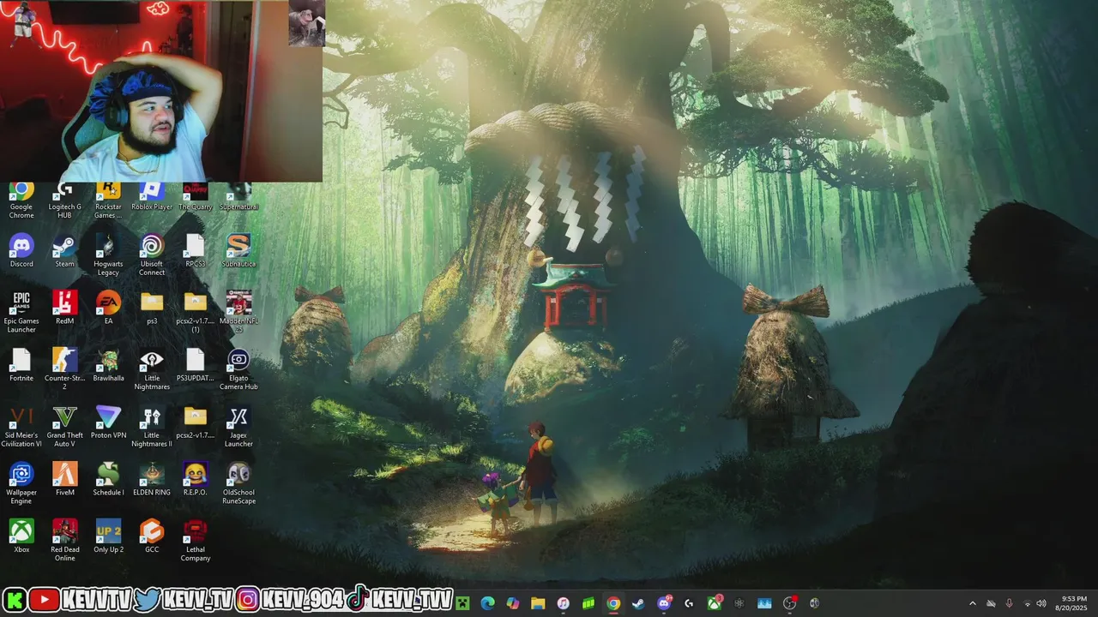Open the OldSchool RuneScape shortcut

pyautogui.click(x=238, y=483)
